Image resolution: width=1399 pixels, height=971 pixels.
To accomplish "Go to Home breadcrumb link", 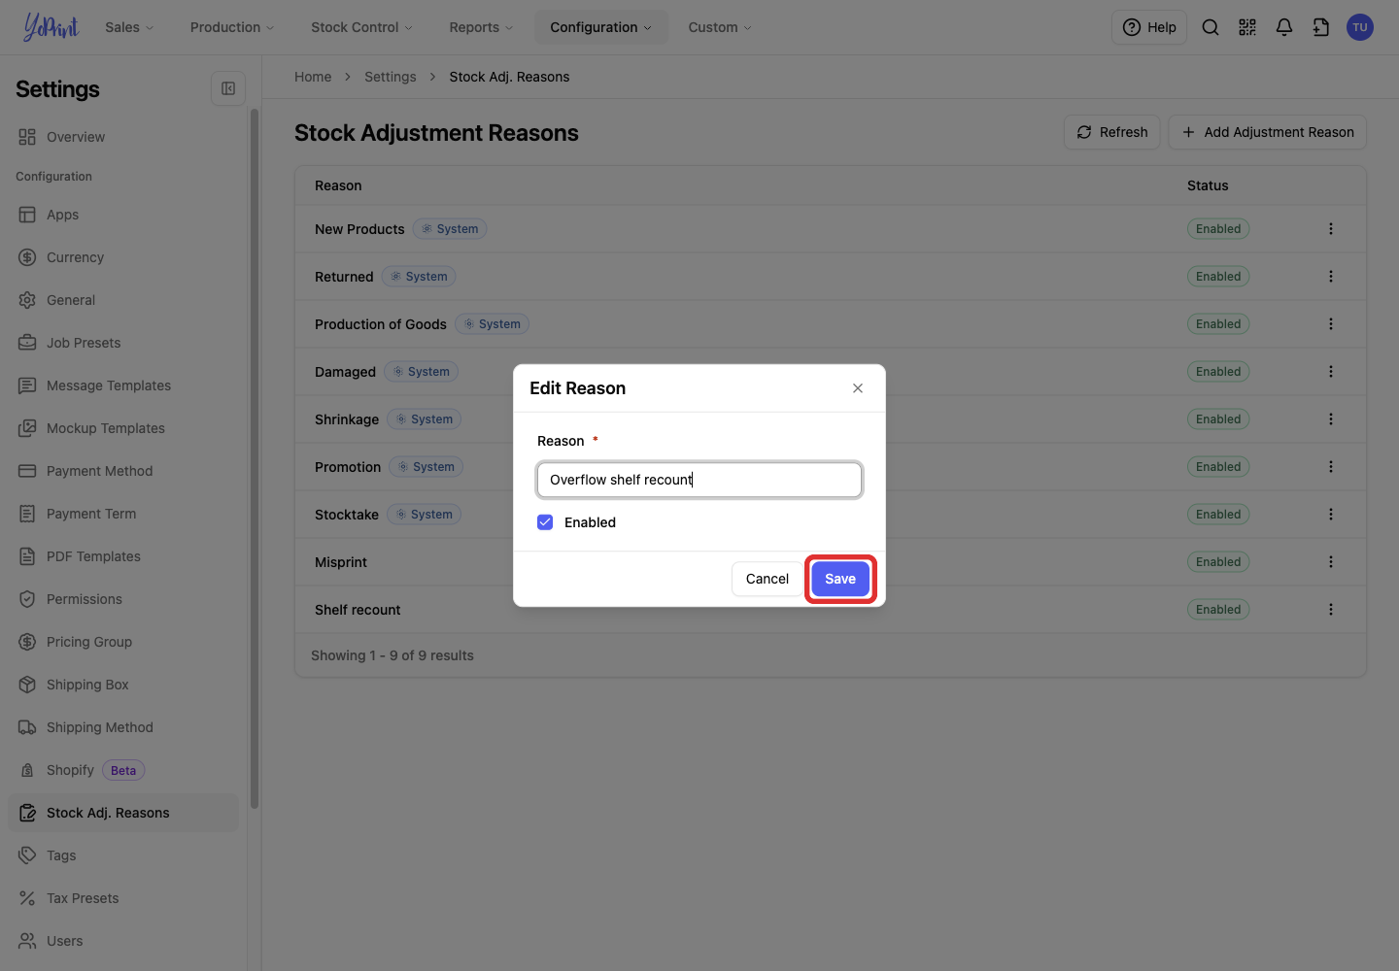I will [313, 77].
